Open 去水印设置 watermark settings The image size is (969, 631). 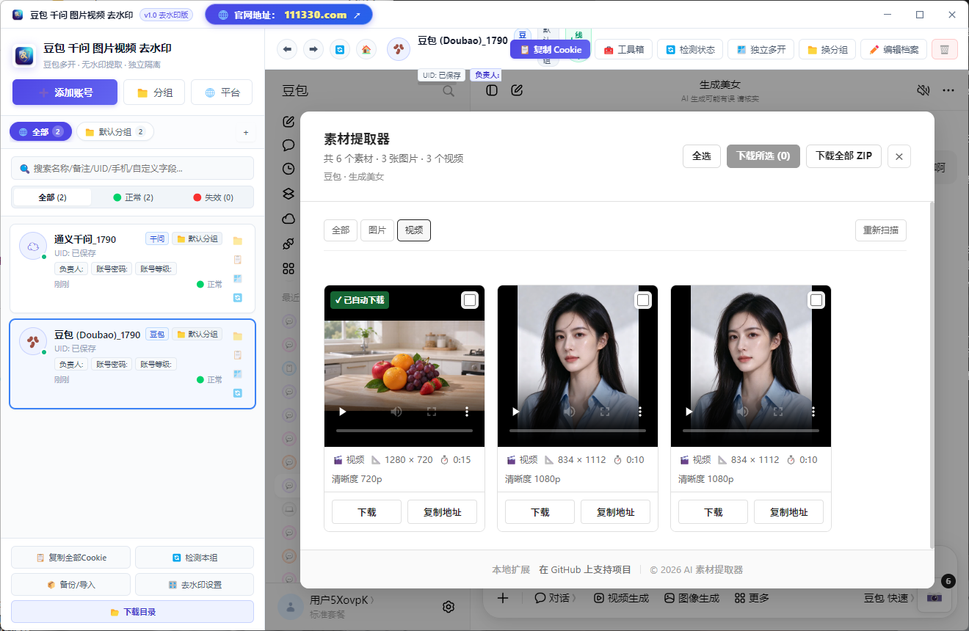[x=195, y=585]
